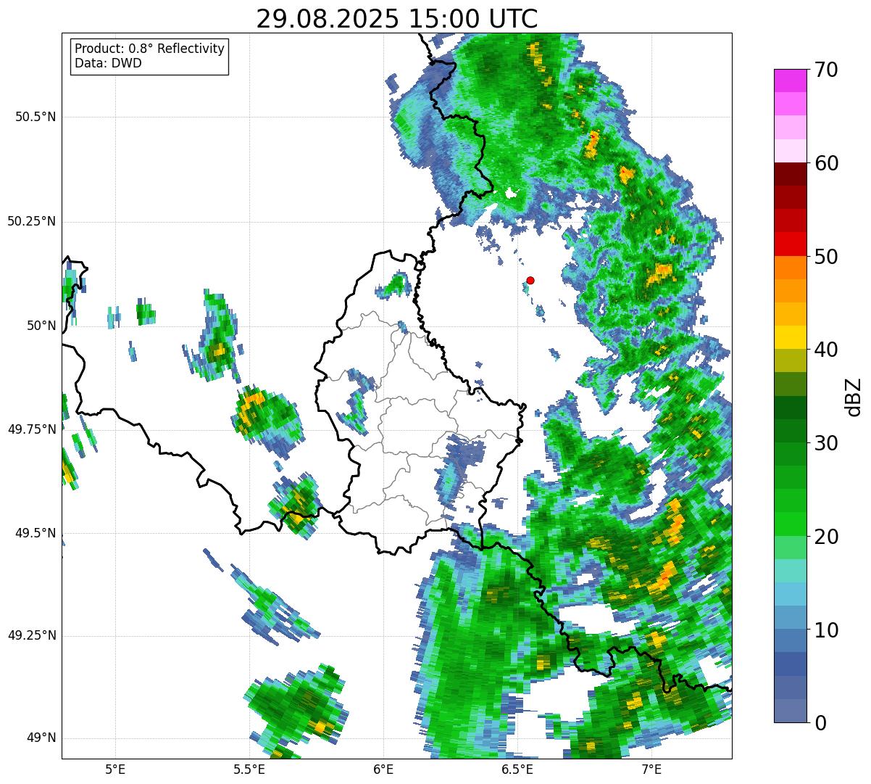871x784 pixels.
Task: Click the red radar site marker dot
Action: click(x=530, y=280)
